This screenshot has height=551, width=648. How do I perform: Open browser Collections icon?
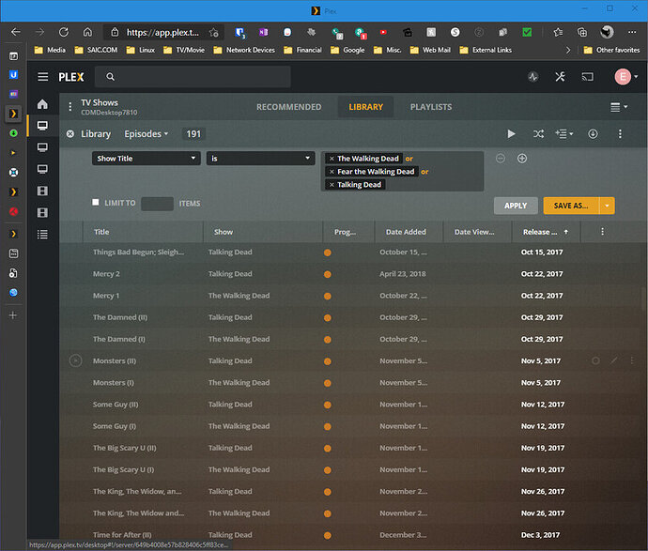(x=582, y=32)
